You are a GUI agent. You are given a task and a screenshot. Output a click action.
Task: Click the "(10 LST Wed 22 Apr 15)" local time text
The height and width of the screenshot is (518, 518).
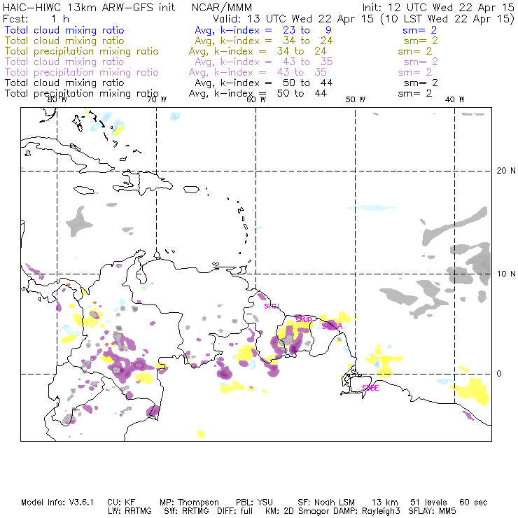click(x=447, y=19)
